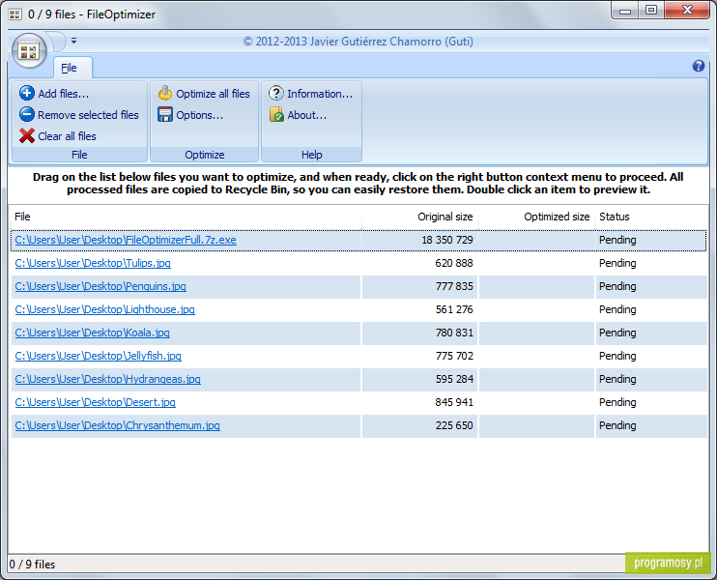This screenshot has width=717, height=580.
Task: Sort by the Status column header
Action: point(651,217)
